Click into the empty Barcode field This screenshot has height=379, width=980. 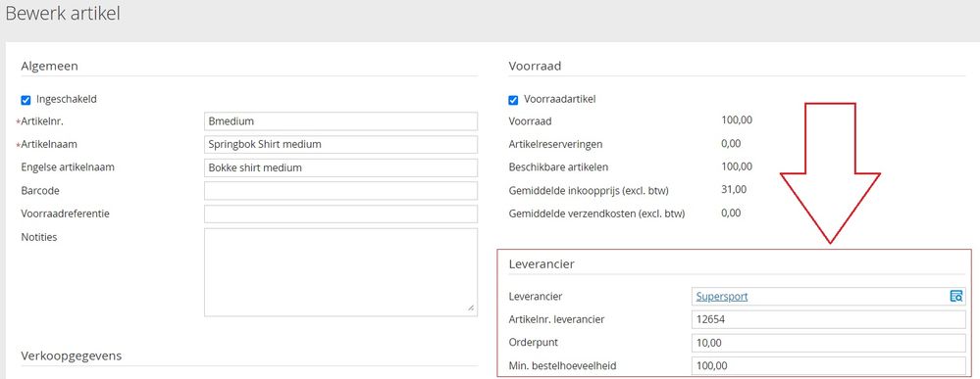[340, 190]
